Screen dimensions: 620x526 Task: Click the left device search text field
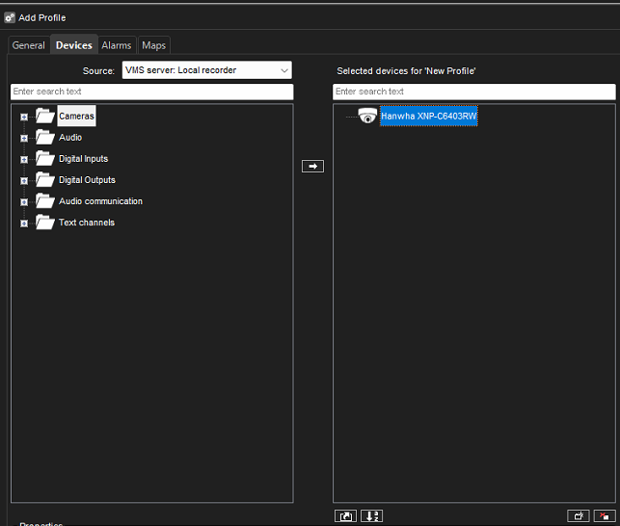point(151,92)
